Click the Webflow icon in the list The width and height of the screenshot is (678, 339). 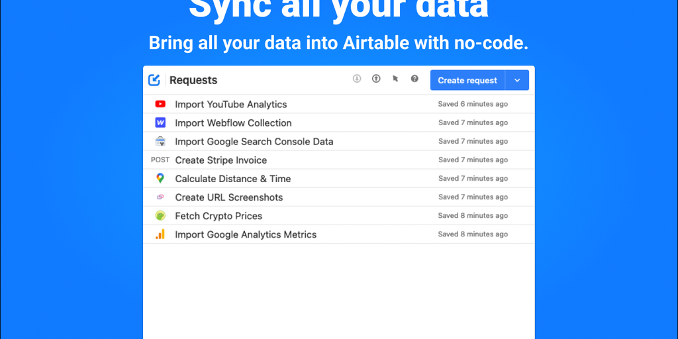(x=160, y=122)
